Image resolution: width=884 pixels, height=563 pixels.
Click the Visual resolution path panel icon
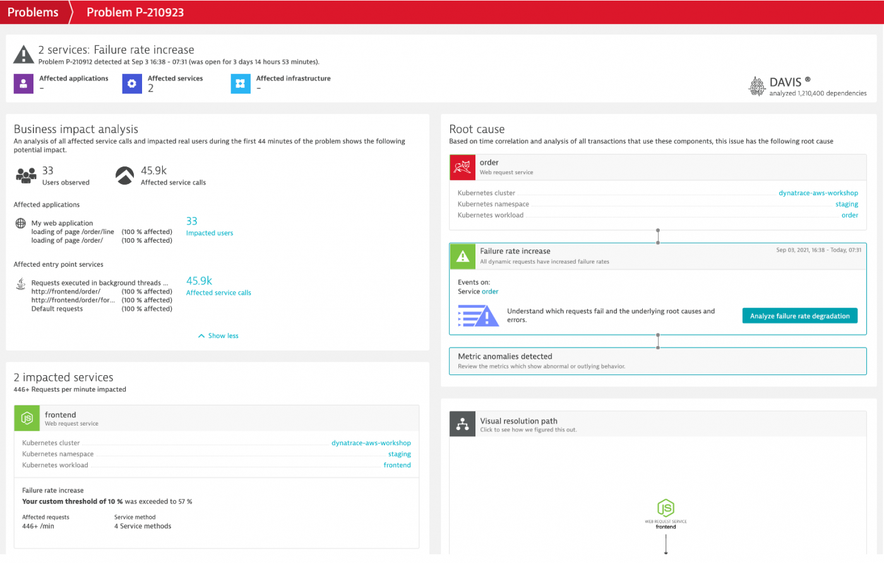pyautogui.click(x=462, y=424)
